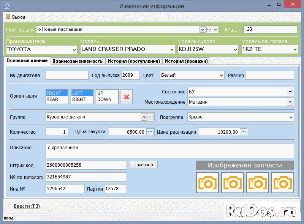Click the third camera image slot
Viewport: 304px width, 224px height.
tap(258, 183)
